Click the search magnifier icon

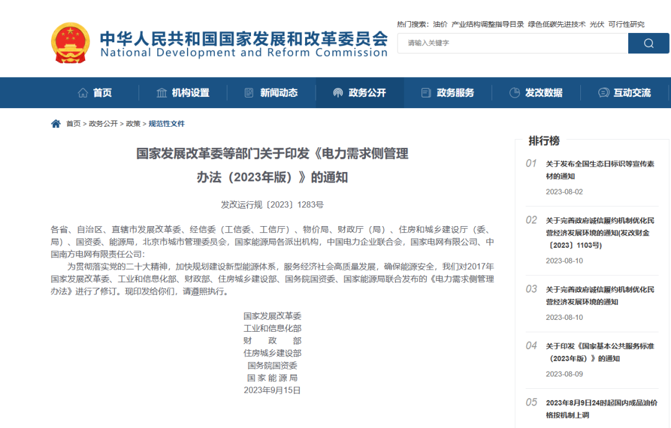(649, 43)
